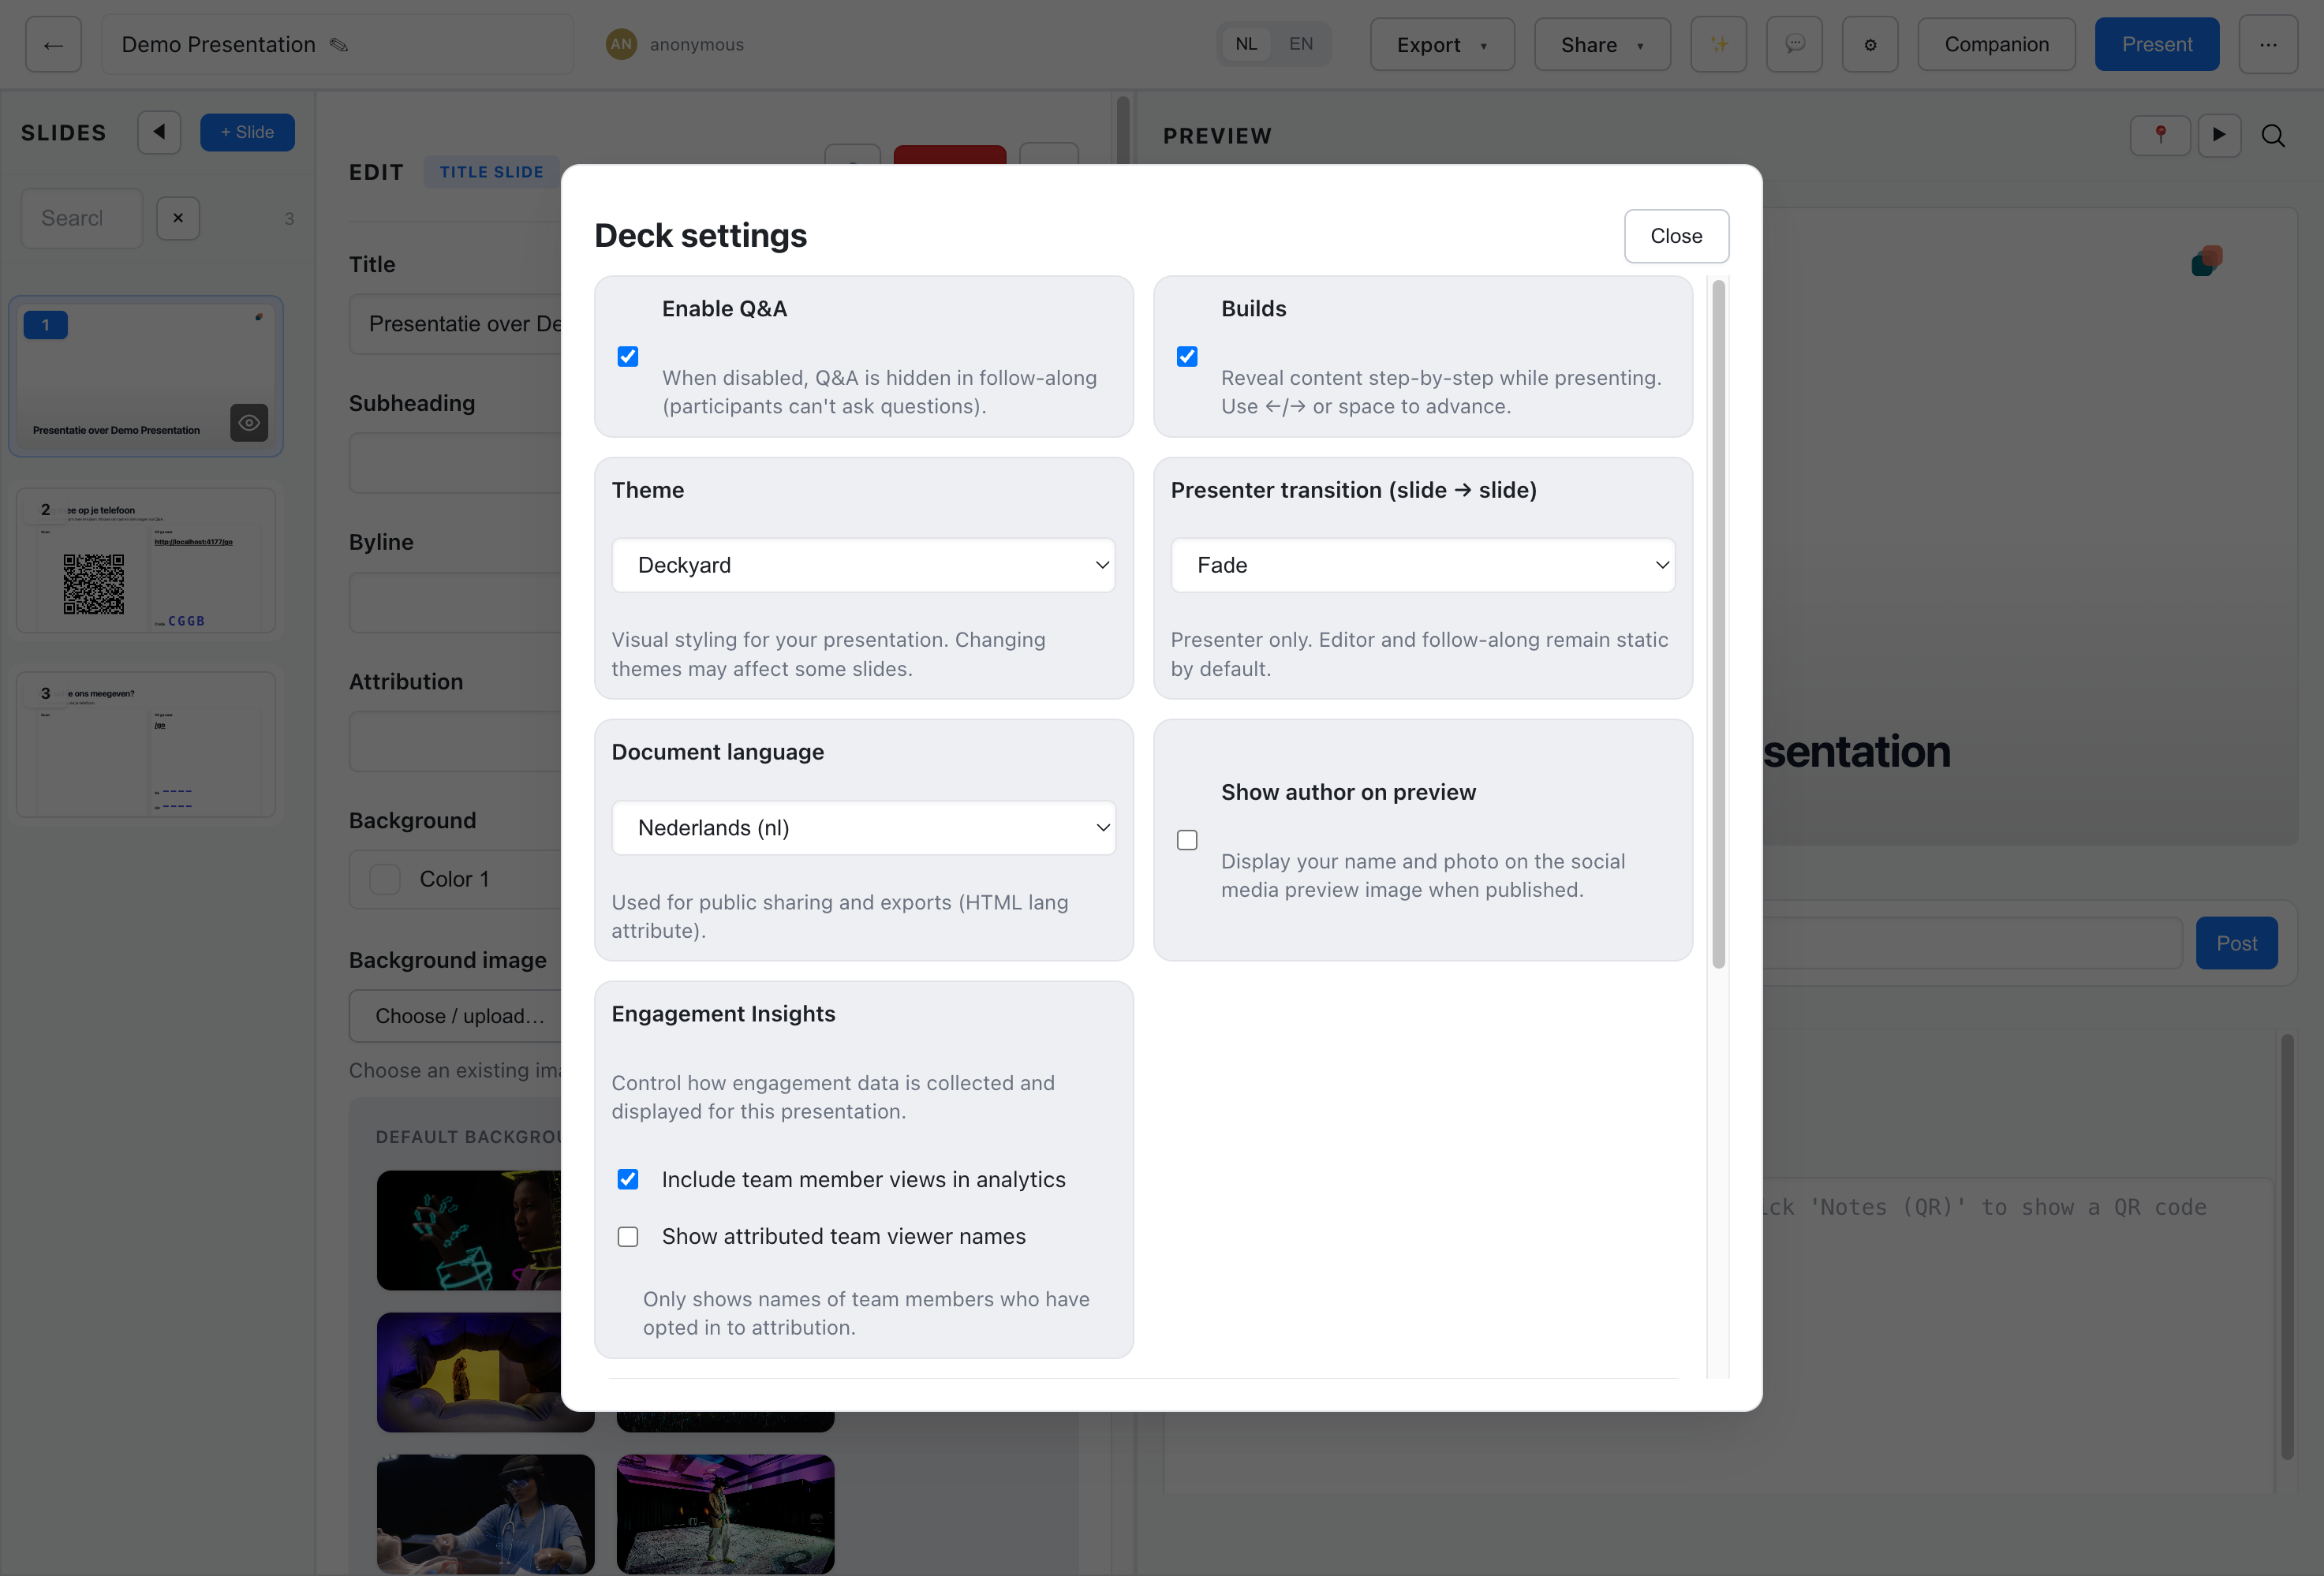Image resolution: width=2324 pixels, height=1576 pixels.
Task: Click the magnifier icon in Preview
Action: [2272, 135]
